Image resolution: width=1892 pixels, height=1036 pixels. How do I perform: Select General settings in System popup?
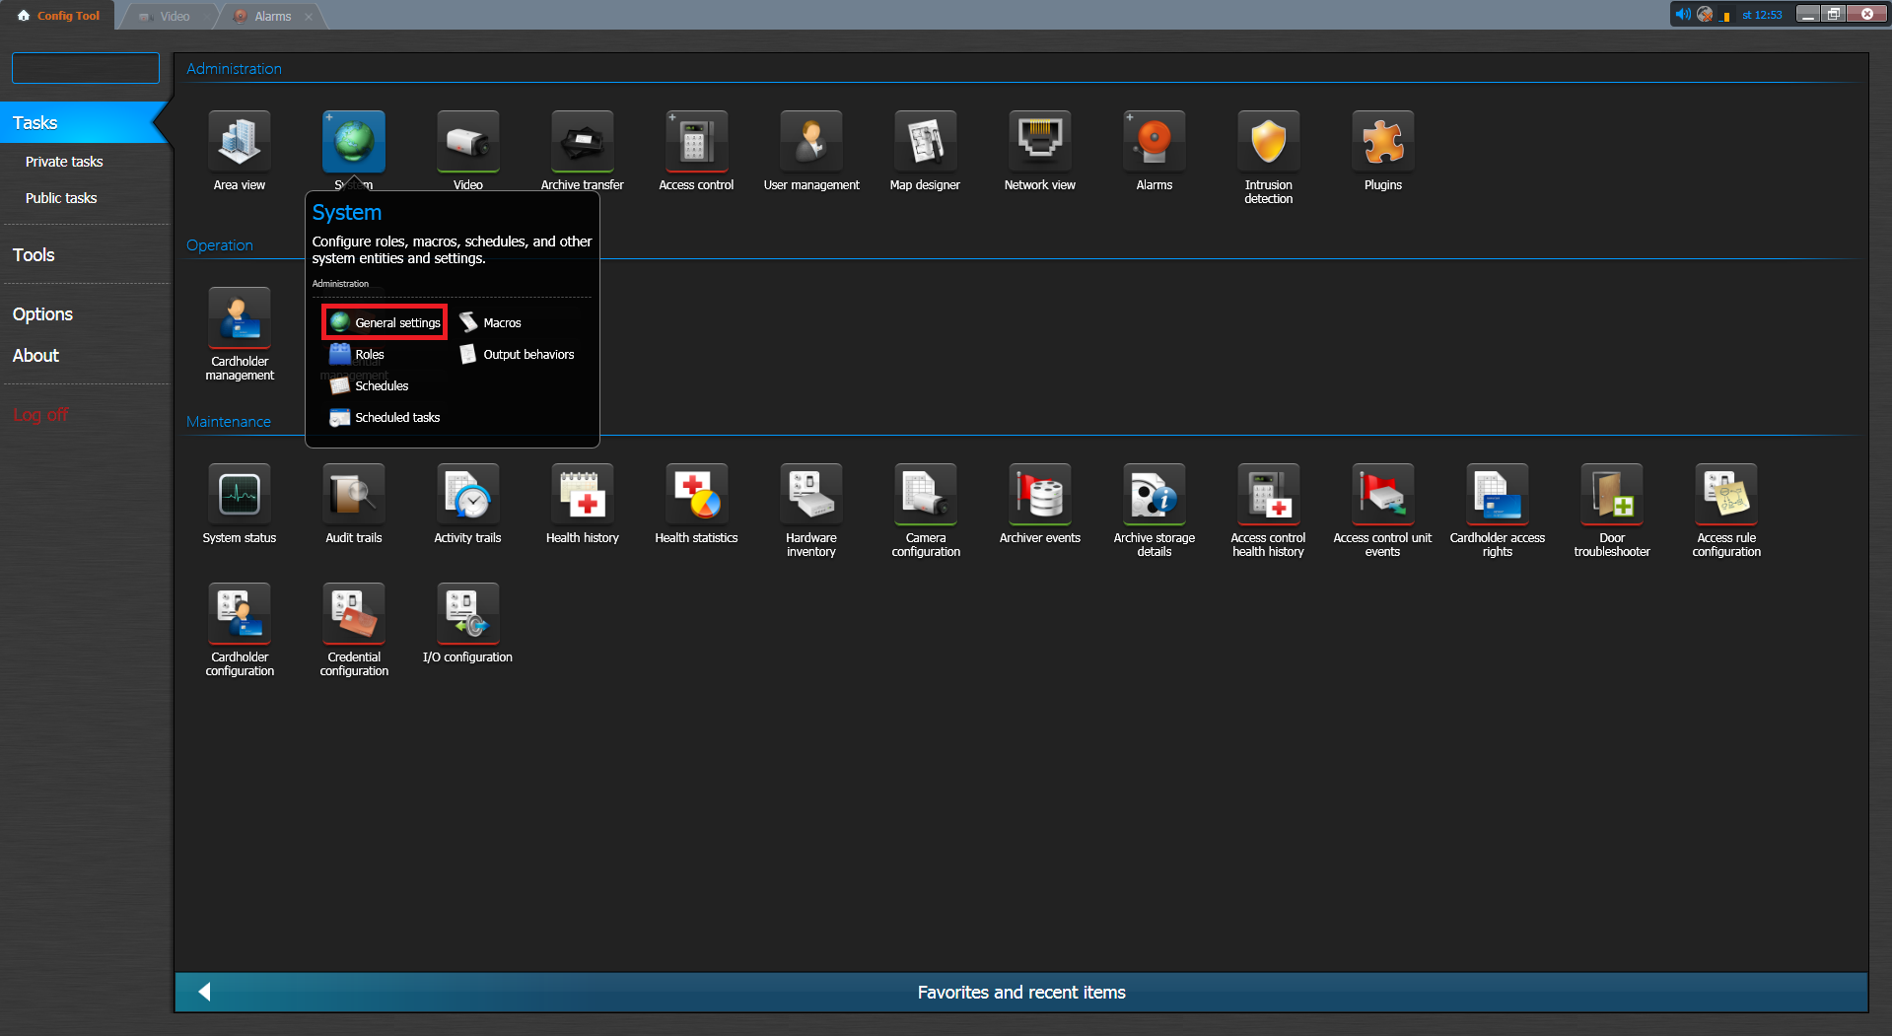[x=385, y=322]
